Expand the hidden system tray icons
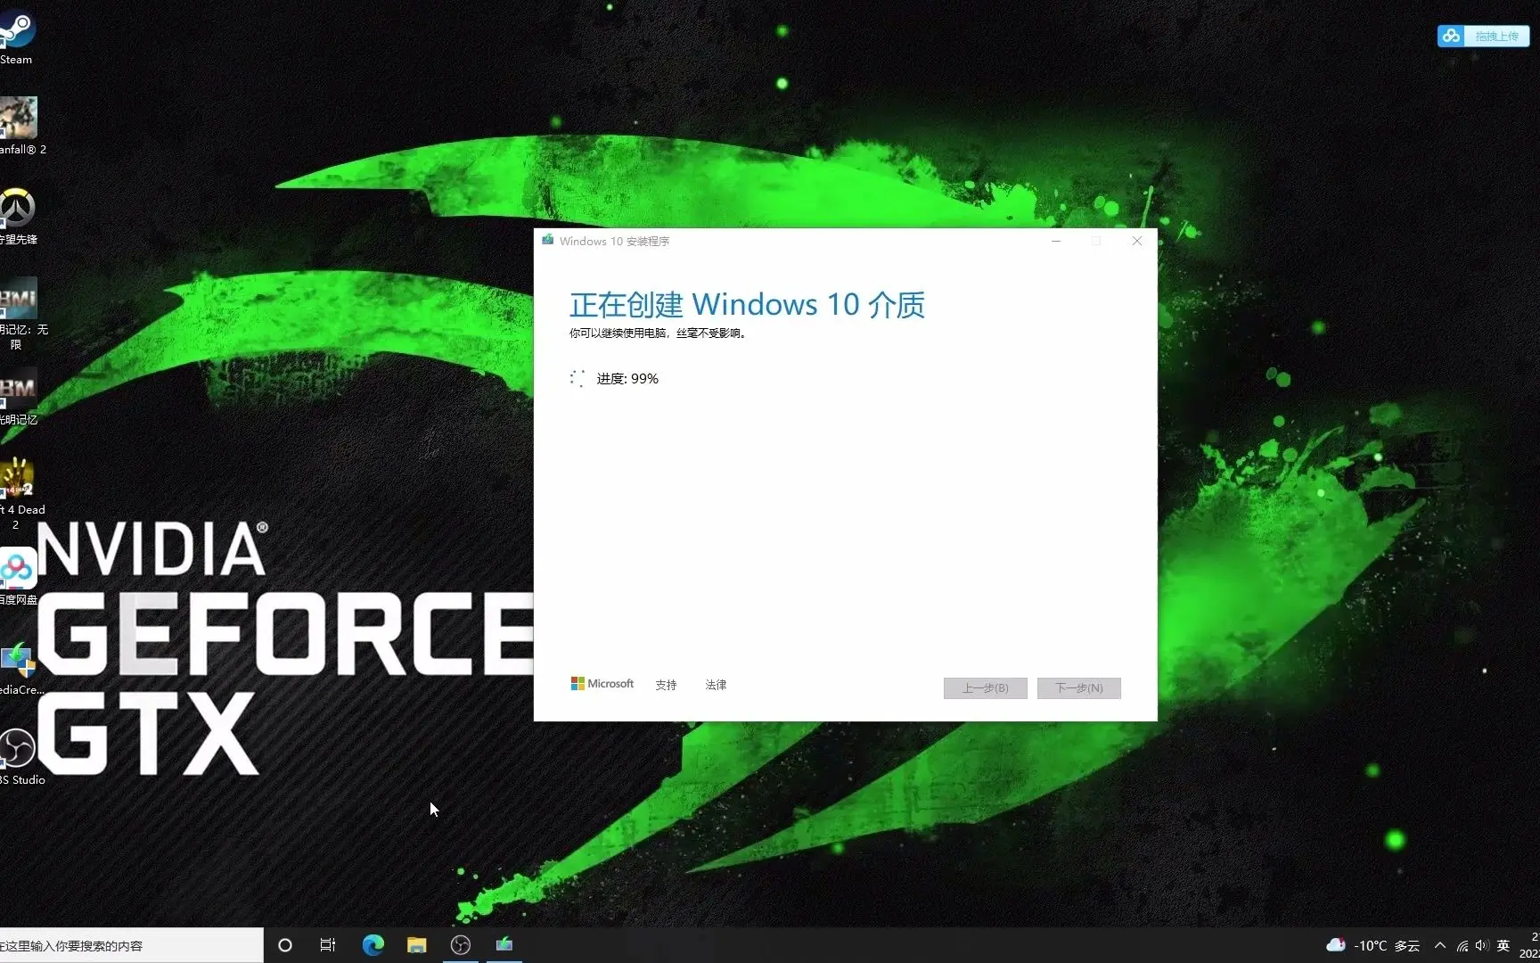Image resolution: width=1540 pixels, height=963 pixels. tap(1440, 945)
